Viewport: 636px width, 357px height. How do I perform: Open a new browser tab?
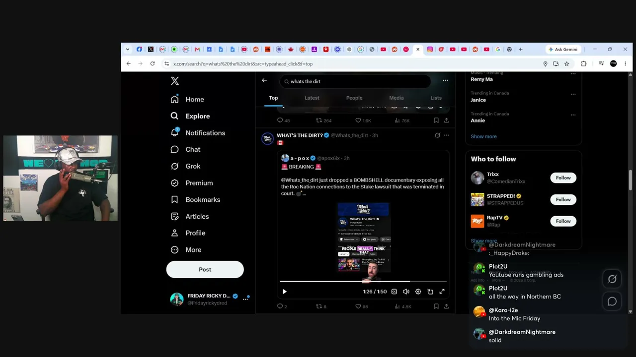[x=520, y=49]
